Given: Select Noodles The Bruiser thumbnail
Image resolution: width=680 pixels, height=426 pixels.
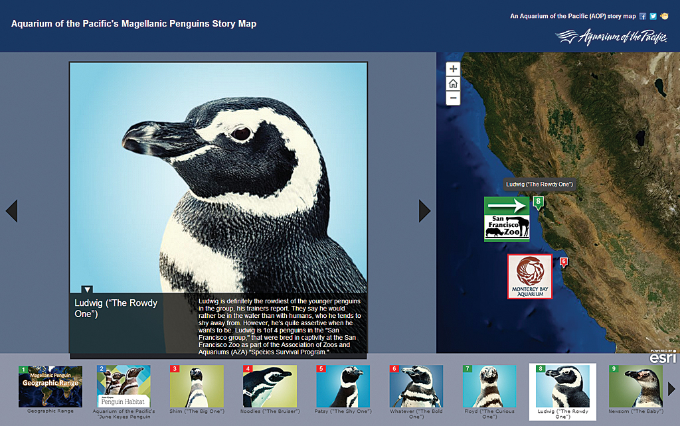Looking at the screenshot, I should tap(270, 386).
